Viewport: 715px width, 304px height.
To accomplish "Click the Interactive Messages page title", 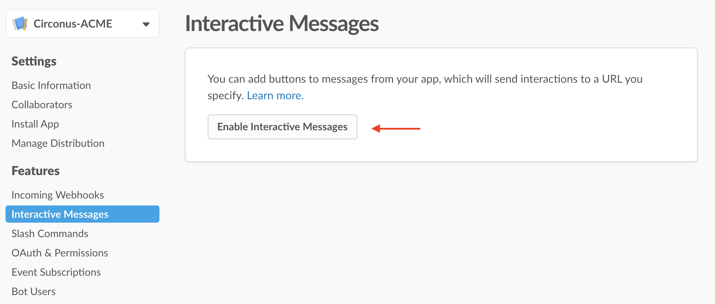I will pos(282,23).
